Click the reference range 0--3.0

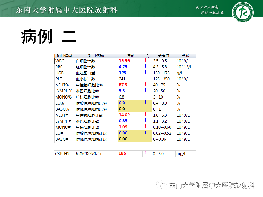point(158,154)
